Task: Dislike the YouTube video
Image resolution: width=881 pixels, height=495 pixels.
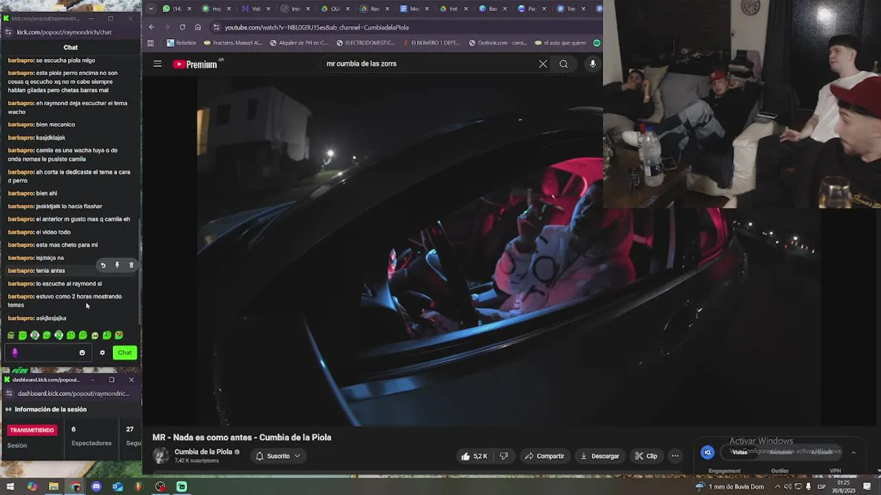Action: coord(504,456)
